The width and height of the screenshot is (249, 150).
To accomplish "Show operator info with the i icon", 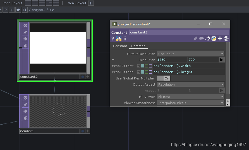I will pyautogui.click(x=125, y=38).
